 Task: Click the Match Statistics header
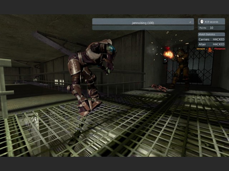pos(211,34)
